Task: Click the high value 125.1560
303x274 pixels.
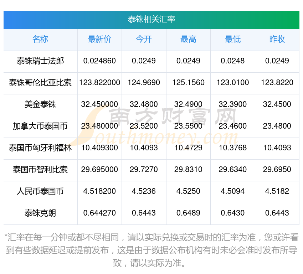Action: 188,83
